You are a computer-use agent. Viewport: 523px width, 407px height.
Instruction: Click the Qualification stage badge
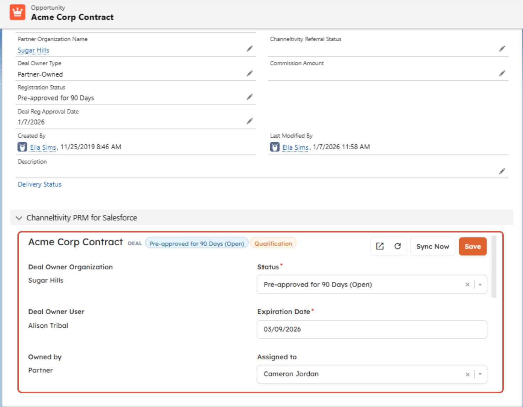point(273,243)
